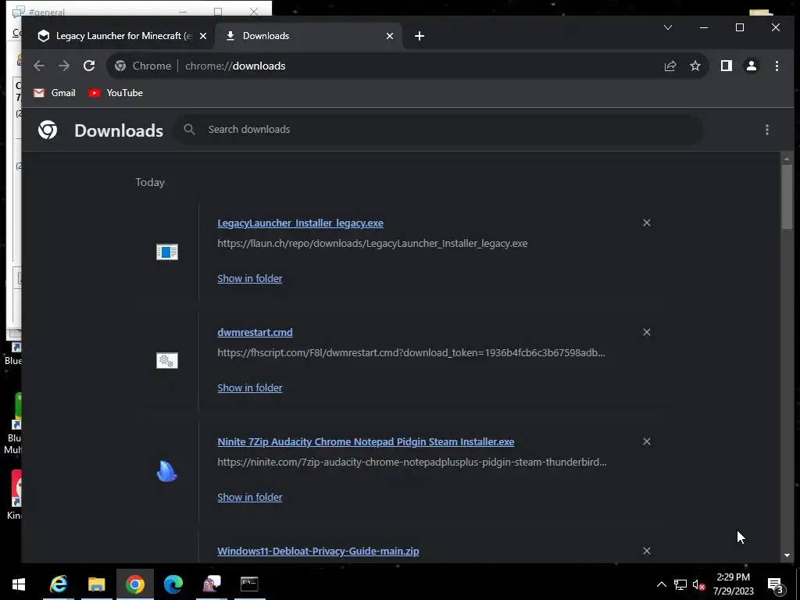Show dwmrestart.cmd in folder
This screenshot has height=600, width=800.
point(249,387)
